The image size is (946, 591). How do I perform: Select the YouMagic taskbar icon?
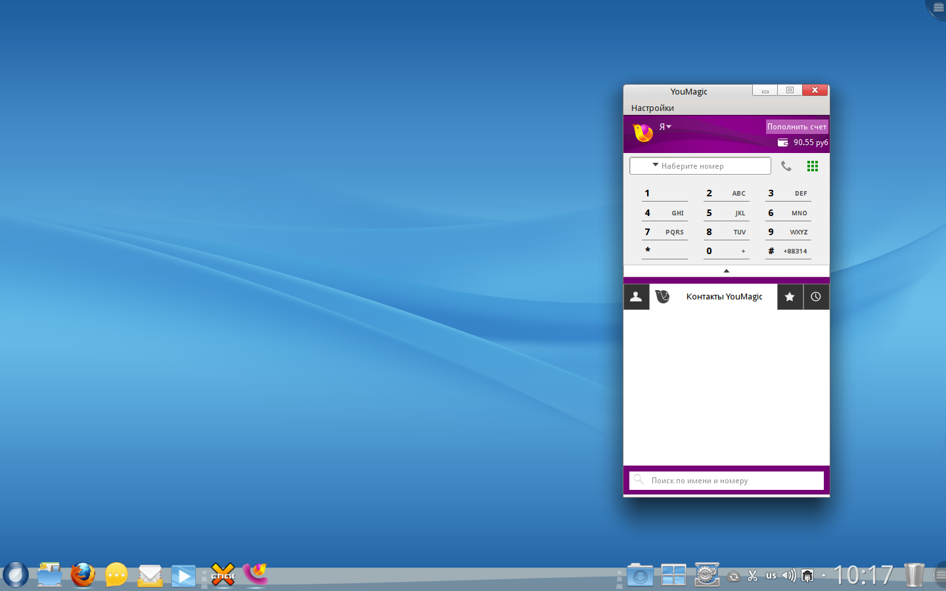coord(256,575)
